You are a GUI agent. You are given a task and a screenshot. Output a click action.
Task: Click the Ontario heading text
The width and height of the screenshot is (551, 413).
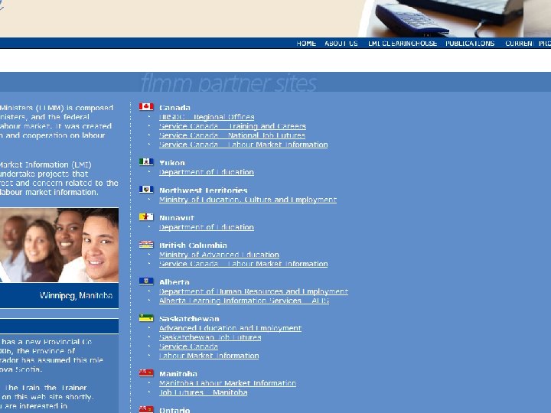point(174,410)
